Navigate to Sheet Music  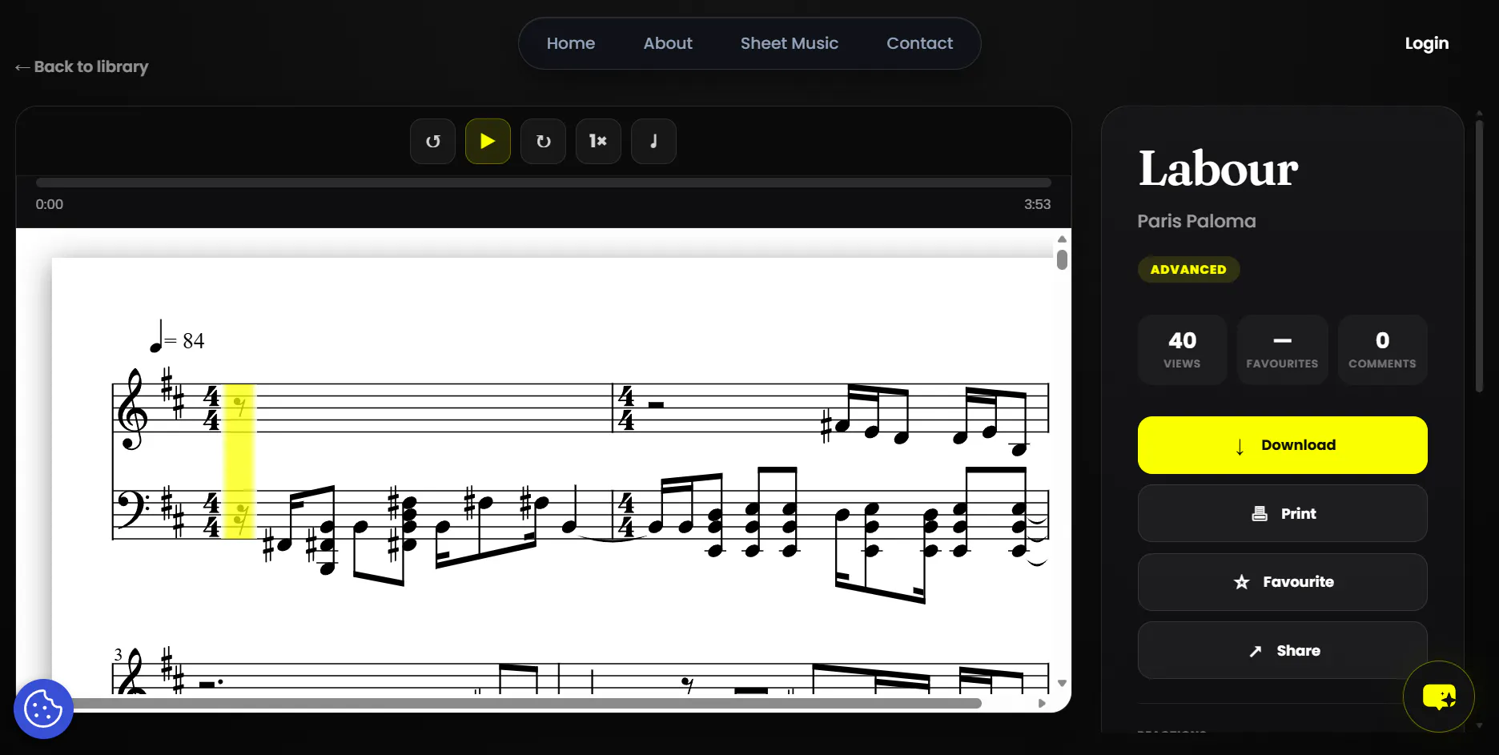pos(790,43)
